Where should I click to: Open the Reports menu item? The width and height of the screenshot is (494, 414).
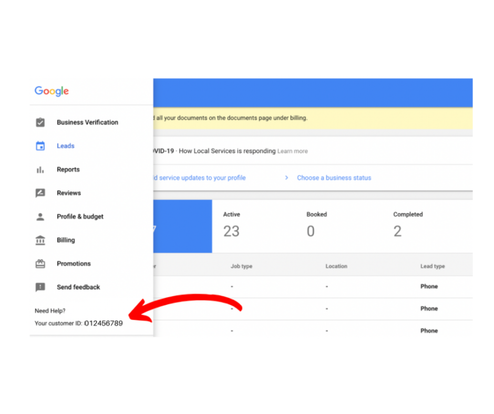(x=68, y=170)
